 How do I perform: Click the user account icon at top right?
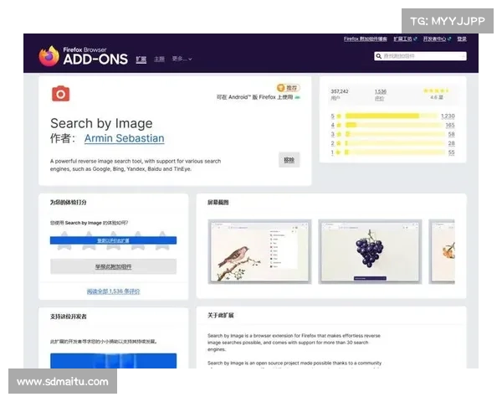[x=474, y=39]
